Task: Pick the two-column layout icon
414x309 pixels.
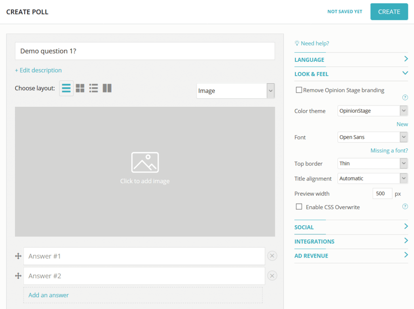Action: pyautogui.click(x=107, y=88)
